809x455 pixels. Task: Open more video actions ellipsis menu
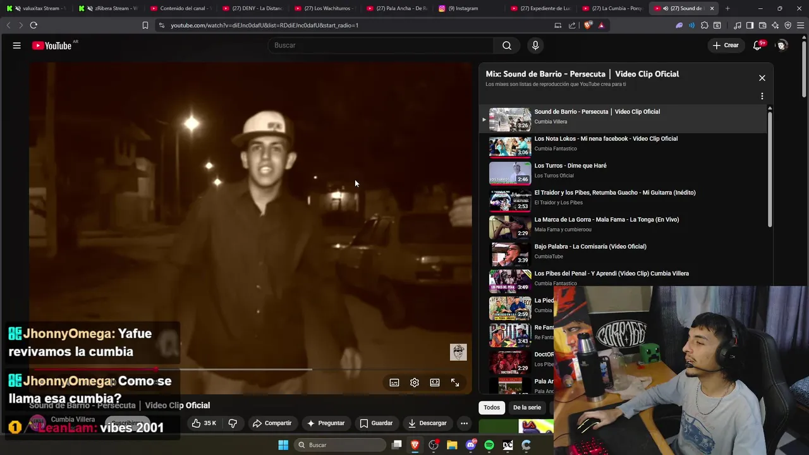tap(465, 423)
